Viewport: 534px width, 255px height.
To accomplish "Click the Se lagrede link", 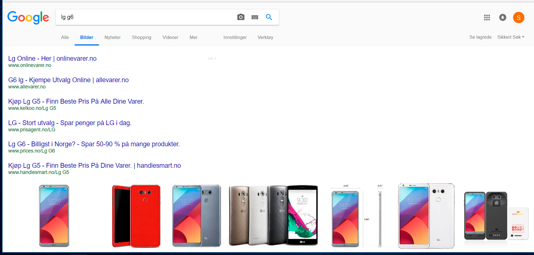I will click(480, 37).
